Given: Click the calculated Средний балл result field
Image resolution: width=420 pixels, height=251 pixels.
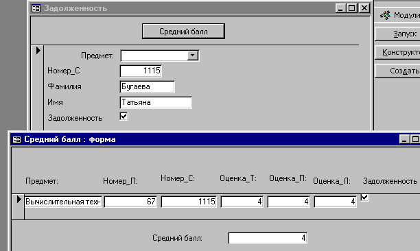Looking at the screenshot, I should coord(268,238).
